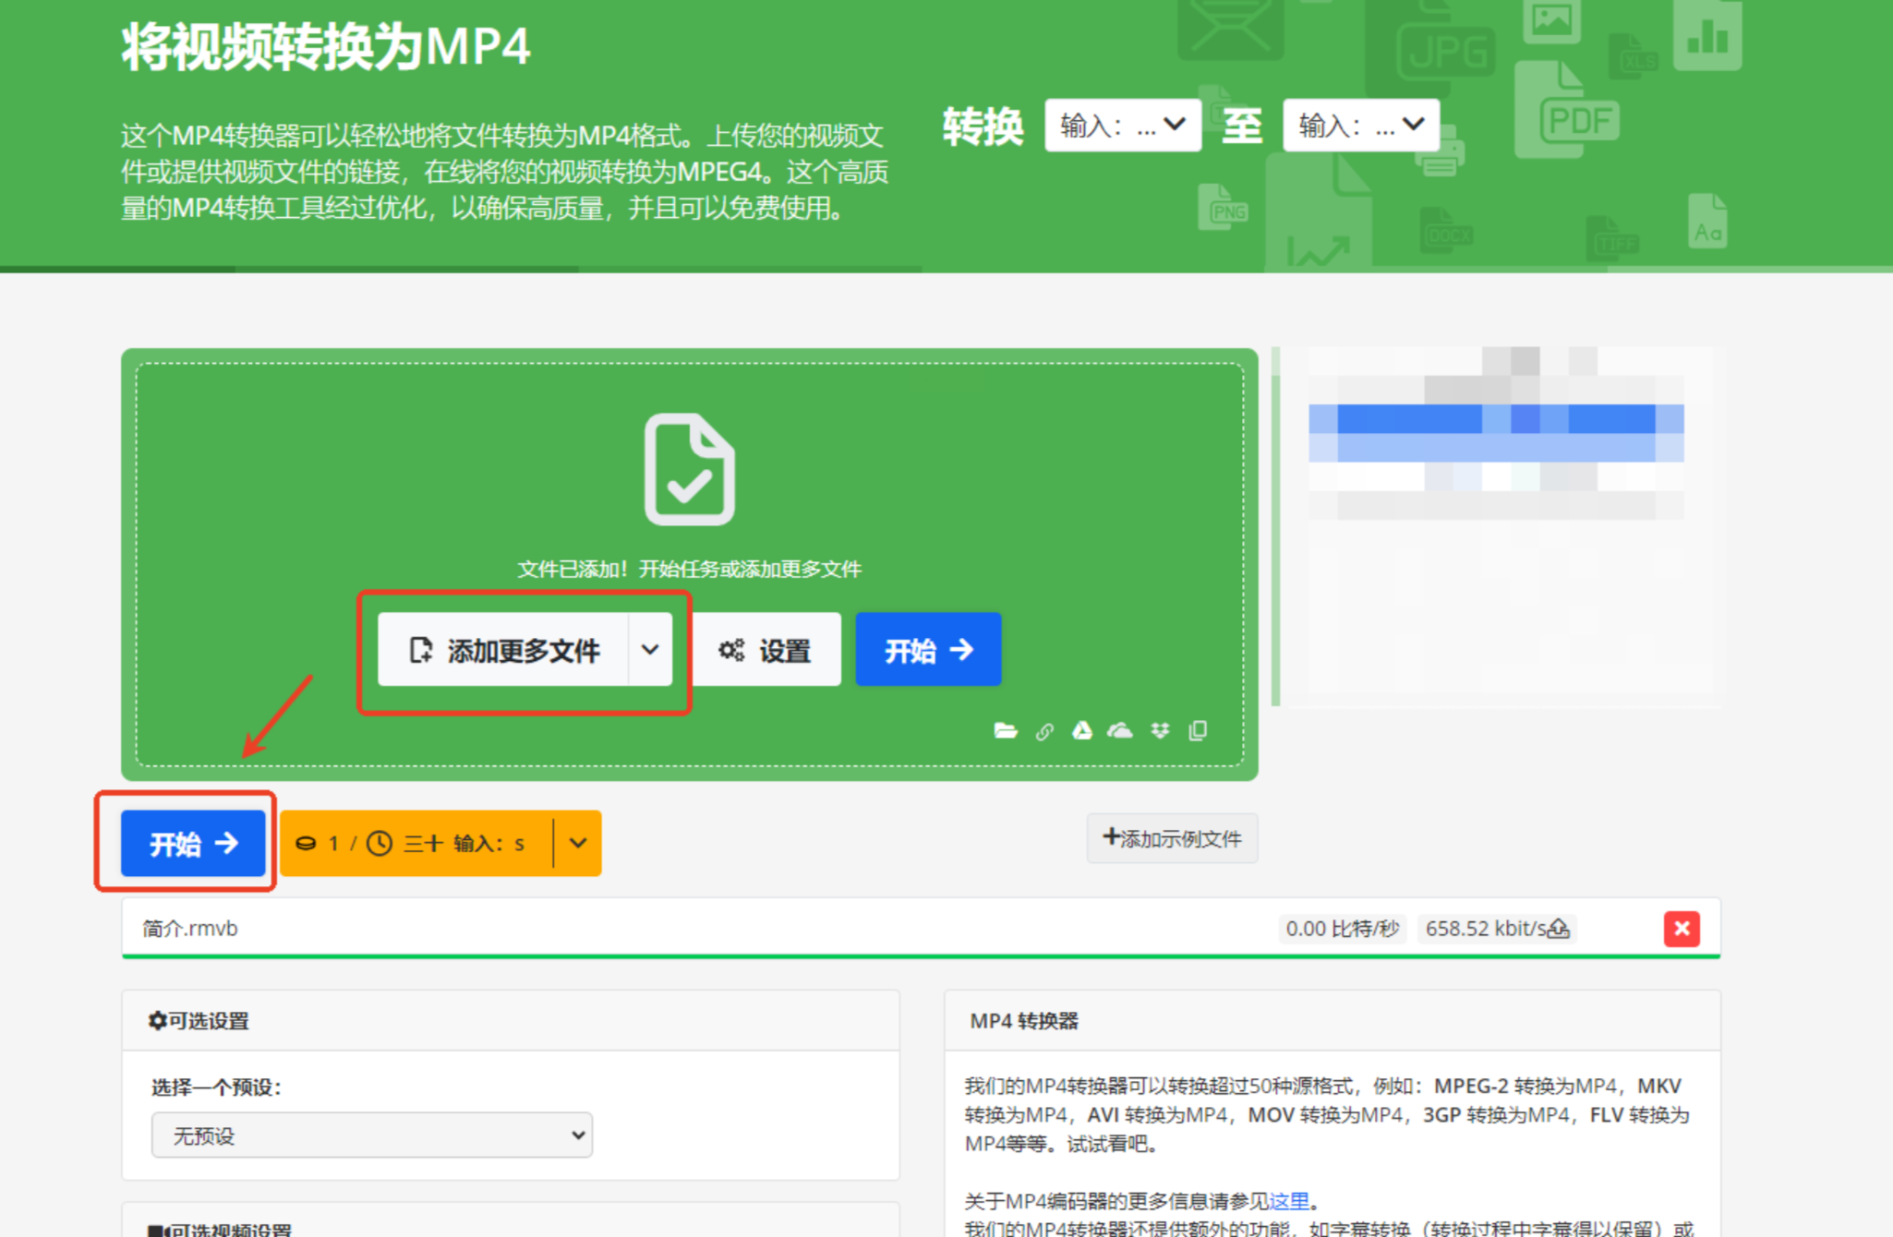Click the clipboard paste icon
Screen dimensions: 1893x1237
click(1198, 731)
